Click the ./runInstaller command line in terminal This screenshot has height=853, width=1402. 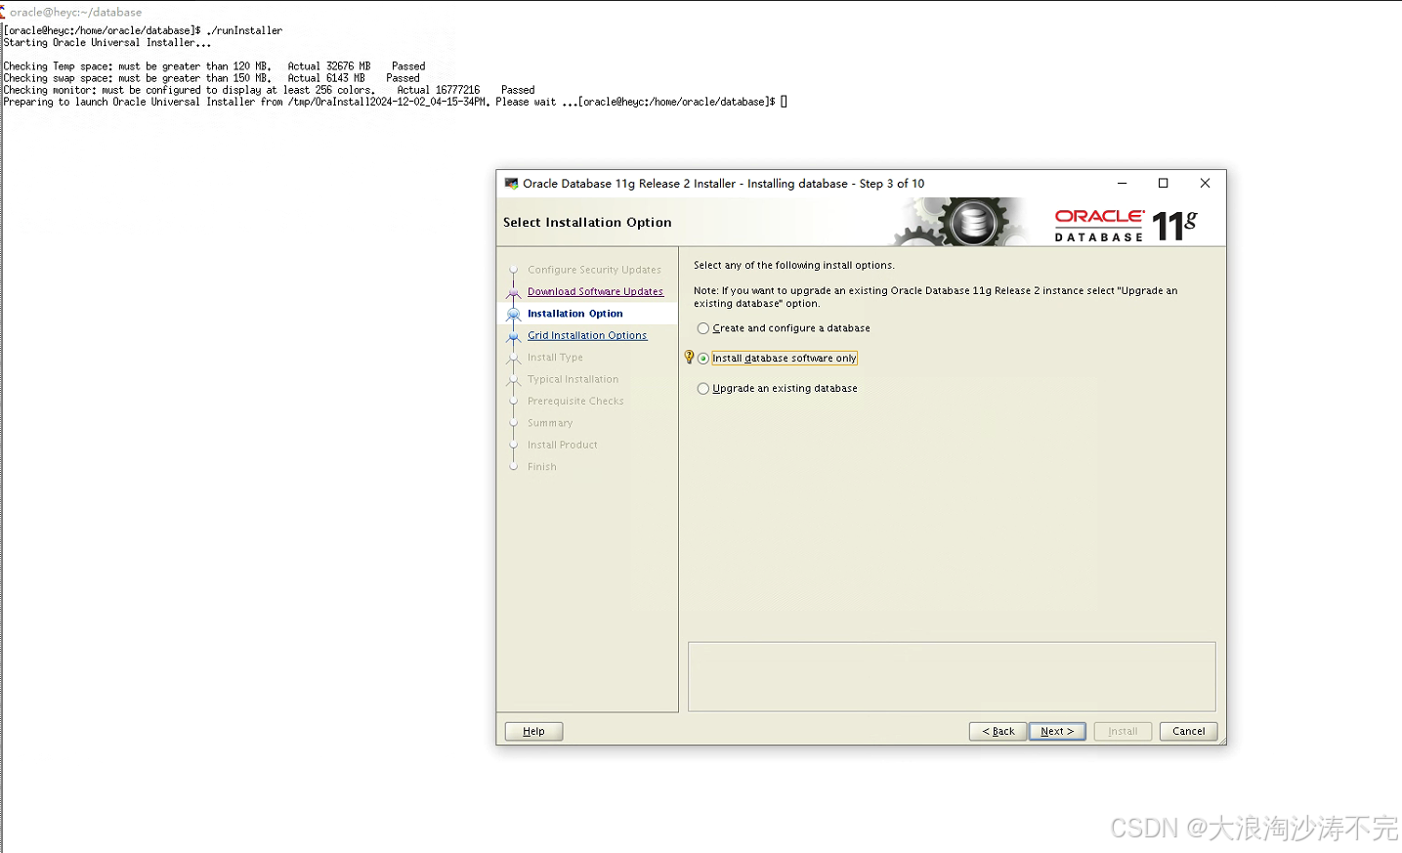click(144, 30)
